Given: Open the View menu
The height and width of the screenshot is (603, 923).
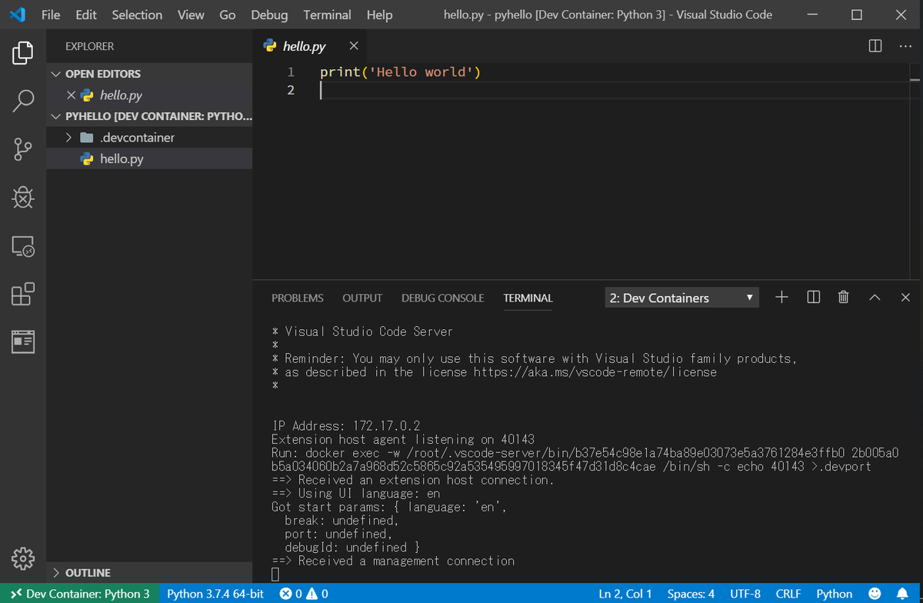Looking at the screenshot, I should click(191, 15).
